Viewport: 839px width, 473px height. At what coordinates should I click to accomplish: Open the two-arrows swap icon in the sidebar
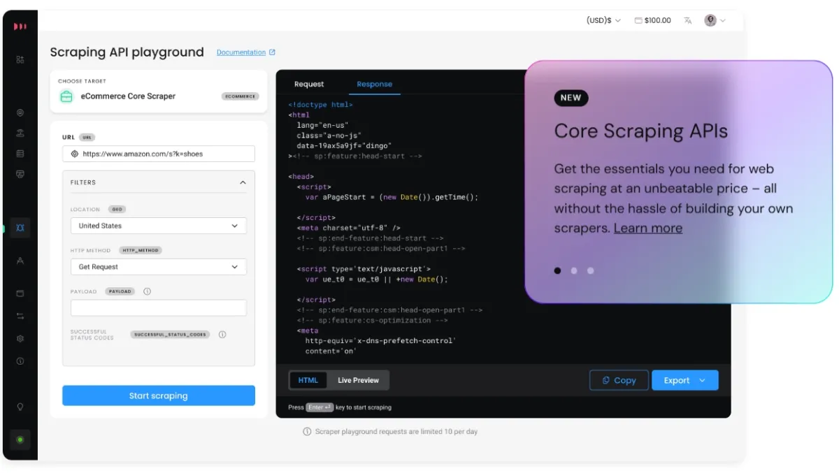[20, 316]
